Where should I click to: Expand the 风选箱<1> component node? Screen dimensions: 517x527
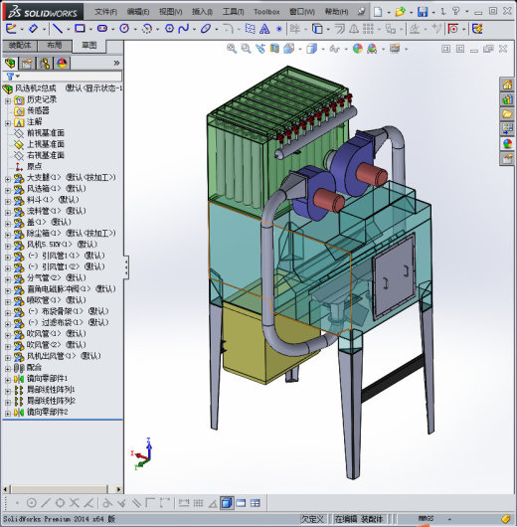click(x=8, y=191)
